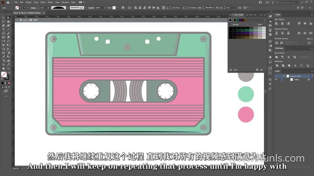The width and height of the screenshot is (314, 176).
Task: Click Horizontal Align Left in Align panel
Action: (x=277, y=23)
